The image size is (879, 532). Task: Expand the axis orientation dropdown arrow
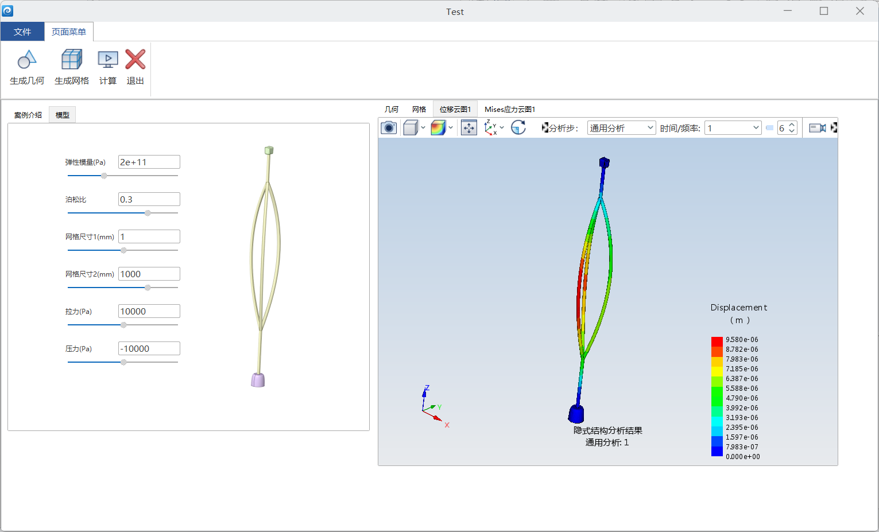point(502,127)
